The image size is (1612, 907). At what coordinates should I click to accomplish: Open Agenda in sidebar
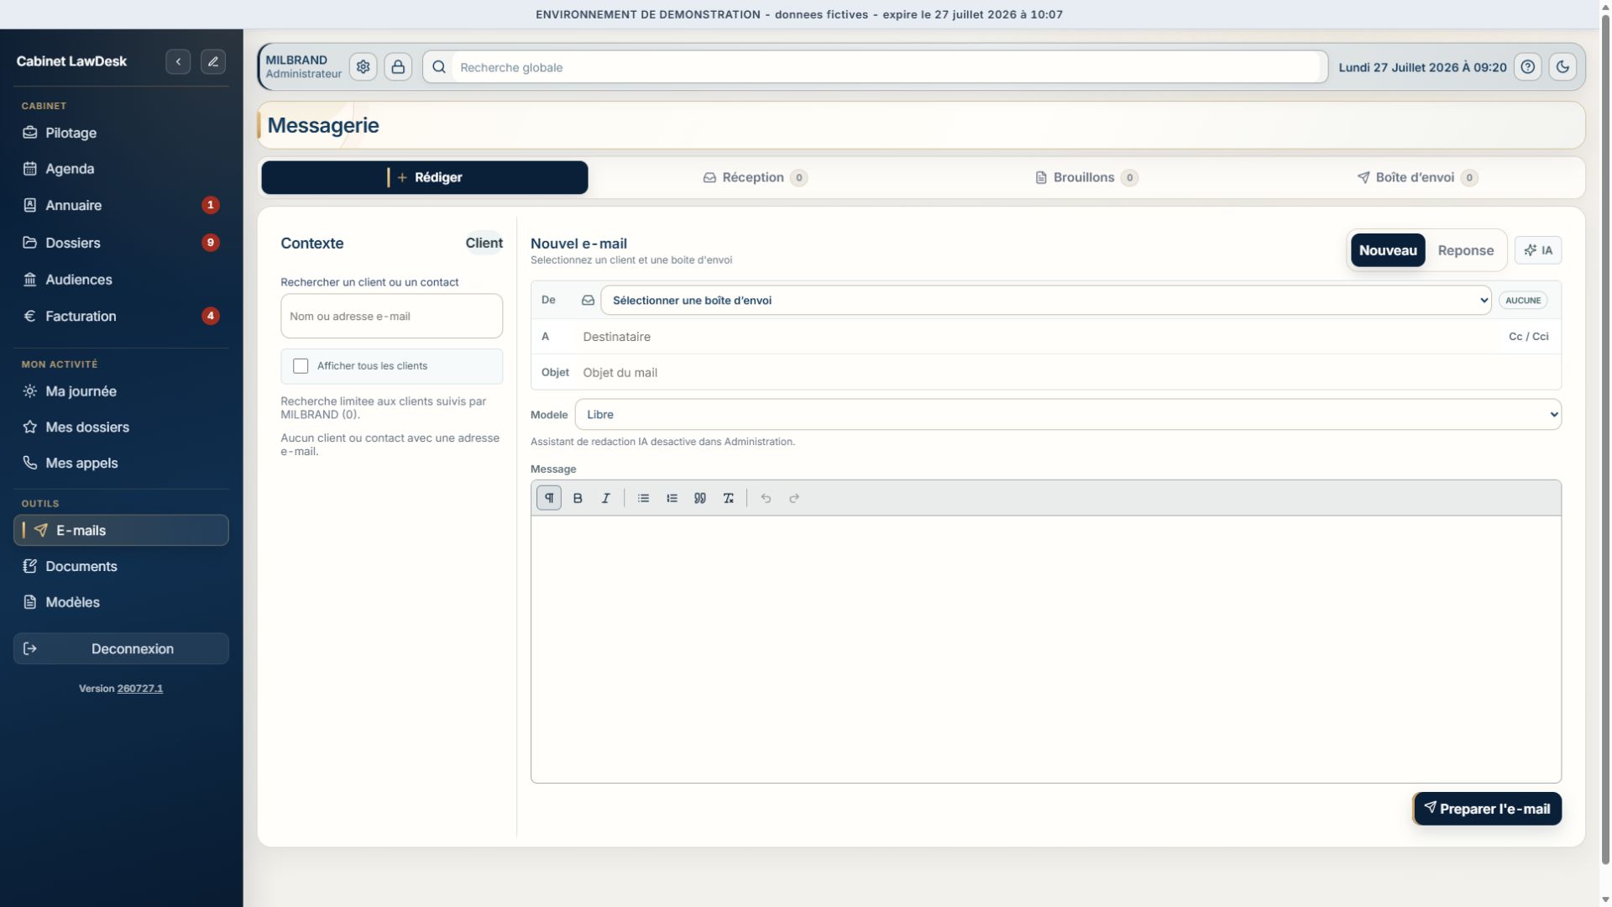121,169
